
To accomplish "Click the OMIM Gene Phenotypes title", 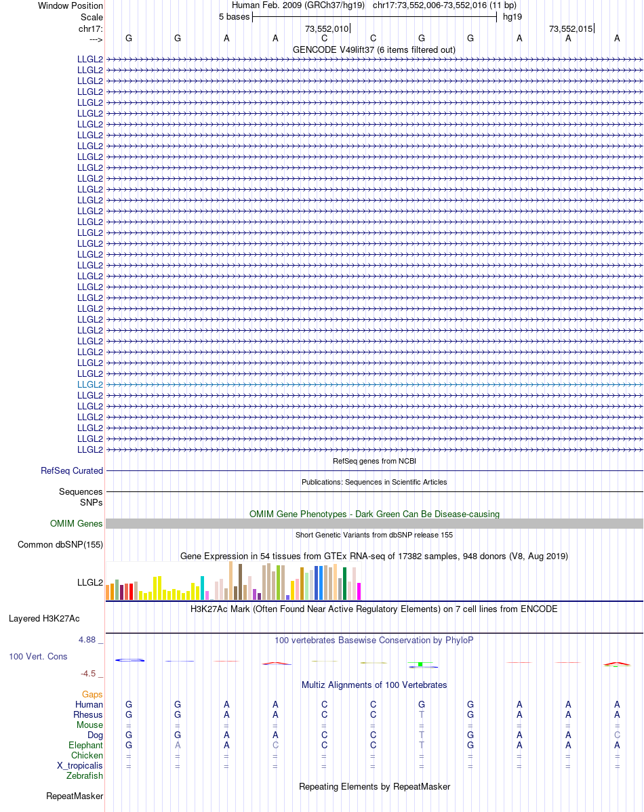I will click(374, 514).
